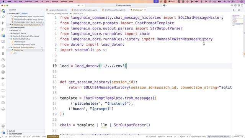Image resolution: width=245 pixels, height=138 pixels.
Task: Go forward with the navigation arrow
Action: click(83, 5)
